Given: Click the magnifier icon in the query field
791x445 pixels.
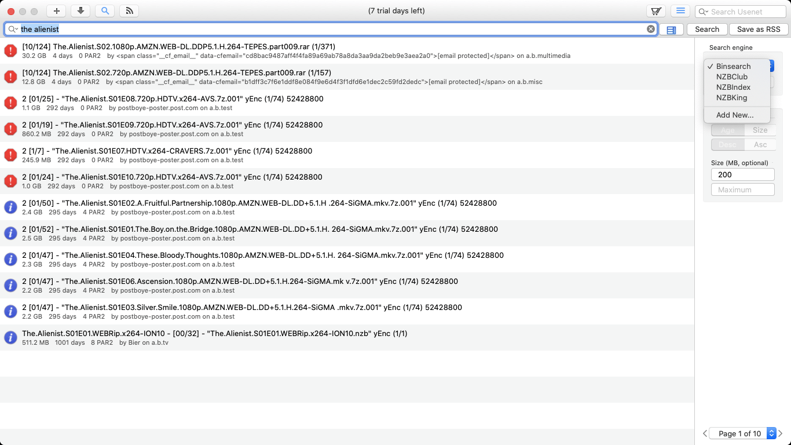Looking at the screenshot, I should pos(13,29).
